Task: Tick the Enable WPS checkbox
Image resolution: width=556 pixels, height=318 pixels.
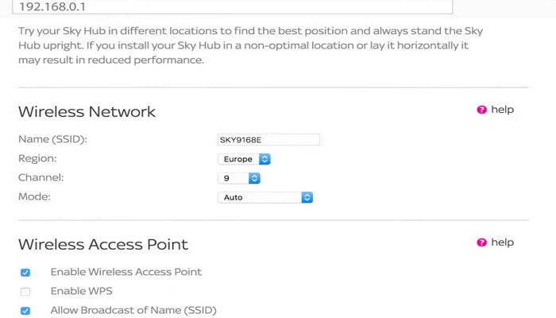Action: (x=25, y=292)
